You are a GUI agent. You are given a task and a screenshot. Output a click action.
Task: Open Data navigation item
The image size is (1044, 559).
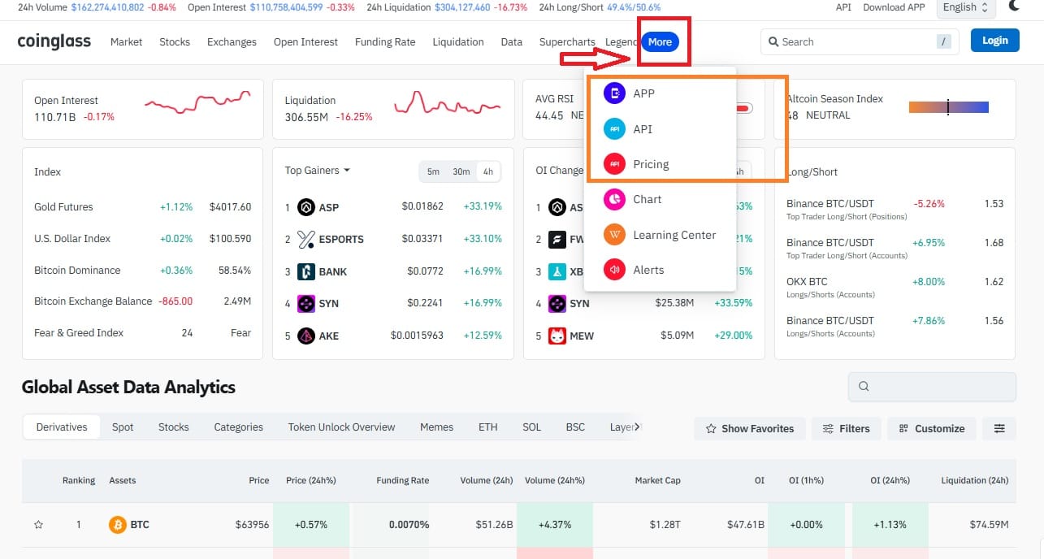[x=512, y=41]
